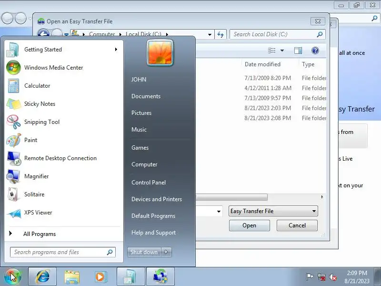
Task: Click the XPS Viewer paper plane icon
Action: [x=13, y=213]
